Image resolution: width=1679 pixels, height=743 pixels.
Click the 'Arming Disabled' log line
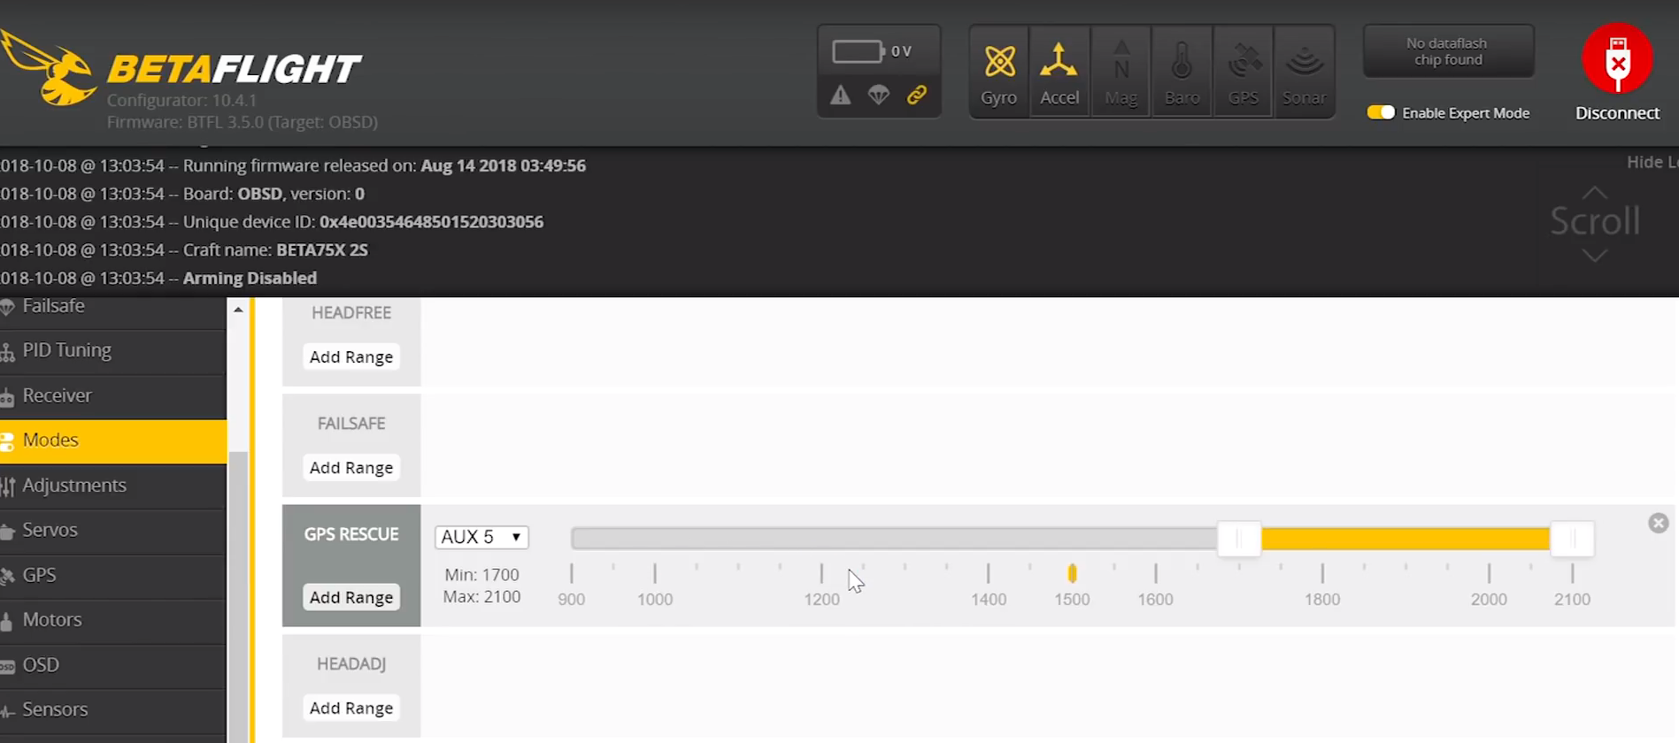pos(158,279)
